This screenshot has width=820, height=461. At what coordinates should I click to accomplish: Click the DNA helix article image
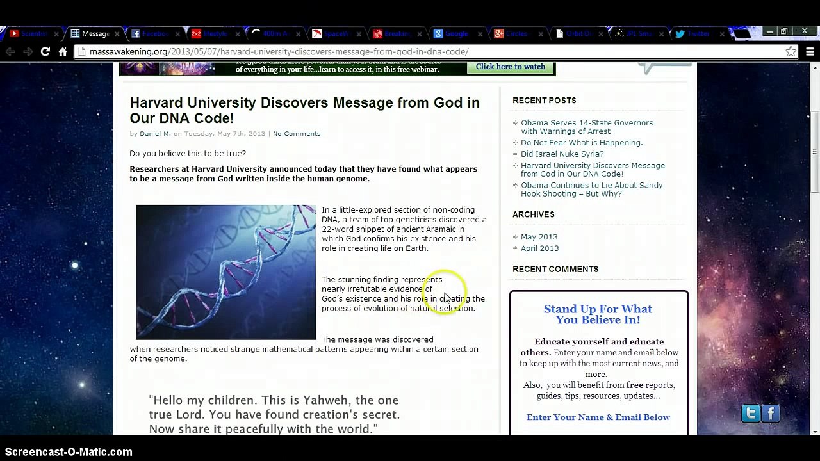pos(225,272)
